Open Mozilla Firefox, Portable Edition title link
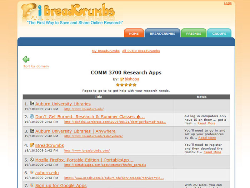250x188 pixels. click(x=85, y=160)
